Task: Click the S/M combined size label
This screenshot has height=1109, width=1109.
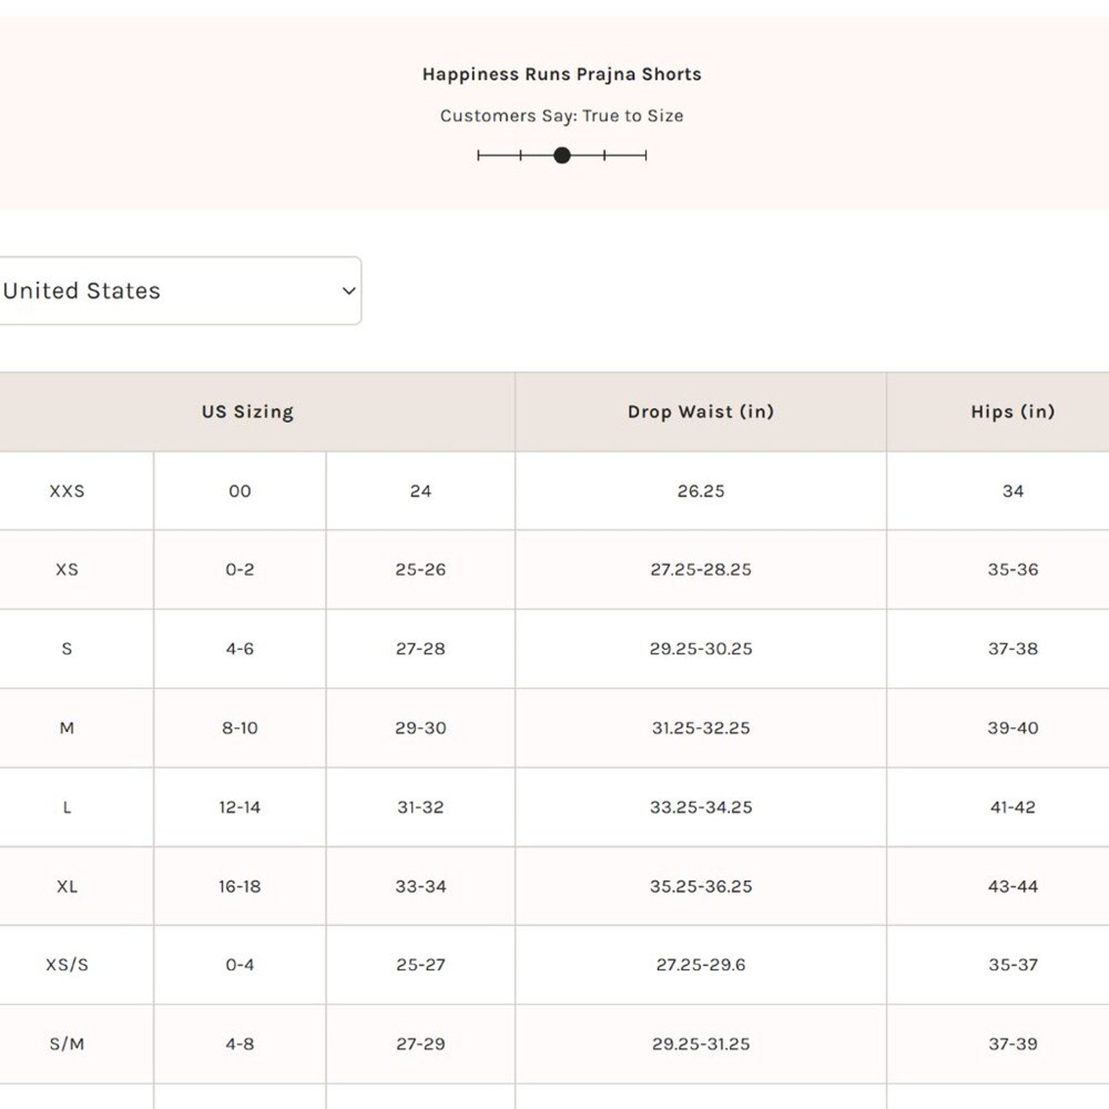Action: click(x=67, y=1044)
